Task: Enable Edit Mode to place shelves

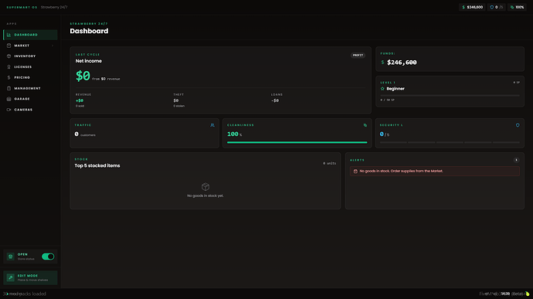Action: (30, 277)
